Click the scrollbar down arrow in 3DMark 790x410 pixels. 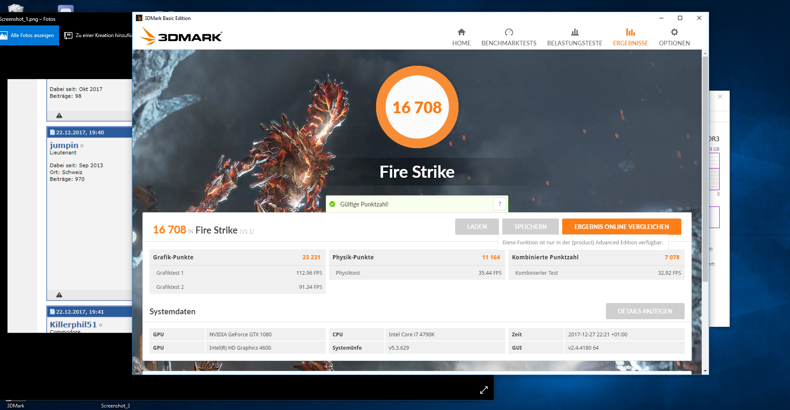pos(705,371)
